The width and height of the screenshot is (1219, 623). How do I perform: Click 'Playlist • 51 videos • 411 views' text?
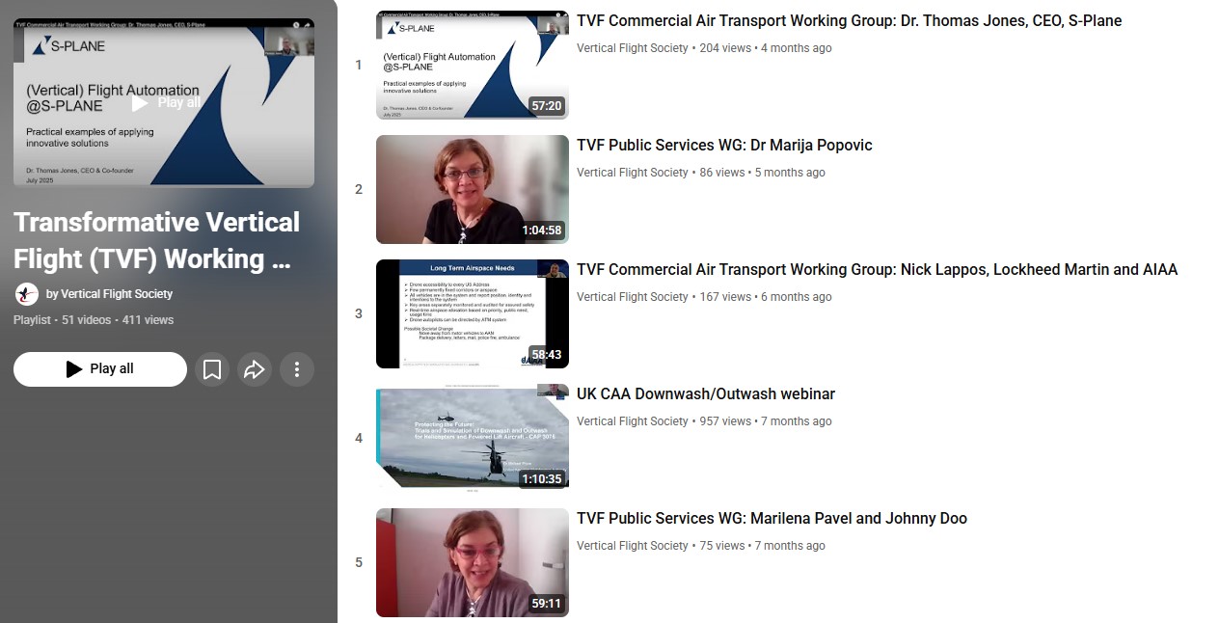(x=94, y=320)
